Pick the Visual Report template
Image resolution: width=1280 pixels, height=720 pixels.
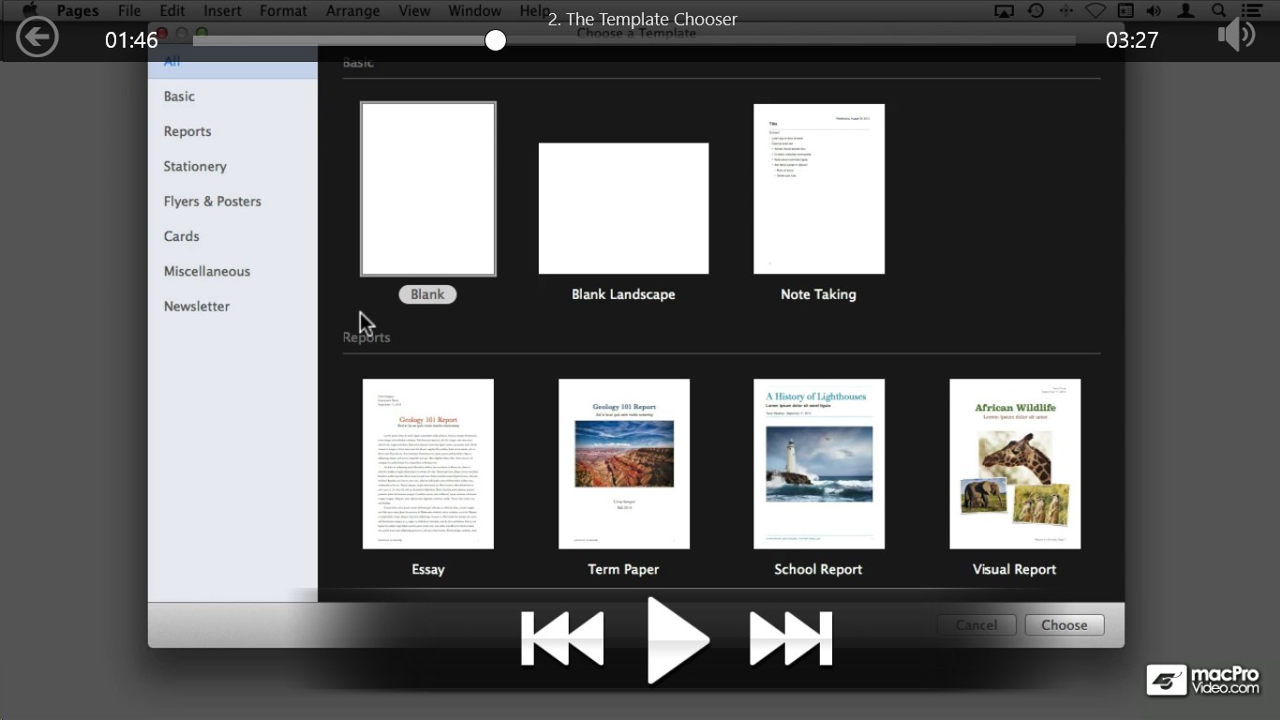[1014, 464]
